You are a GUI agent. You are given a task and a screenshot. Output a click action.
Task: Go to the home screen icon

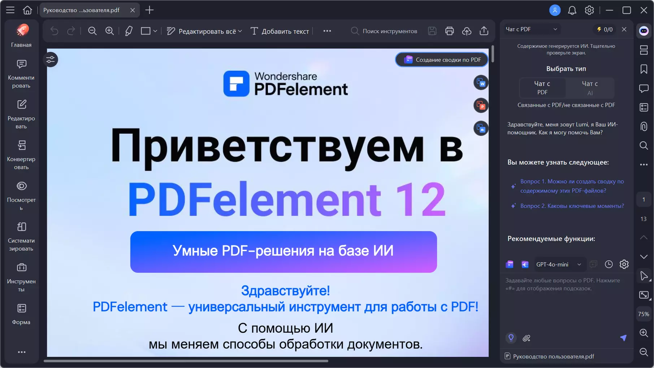click(x=27, y=10)
